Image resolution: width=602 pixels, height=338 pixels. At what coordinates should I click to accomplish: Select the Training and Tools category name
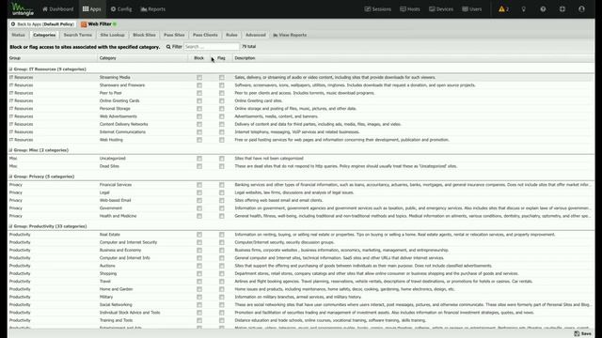click(x=116, y=320)
